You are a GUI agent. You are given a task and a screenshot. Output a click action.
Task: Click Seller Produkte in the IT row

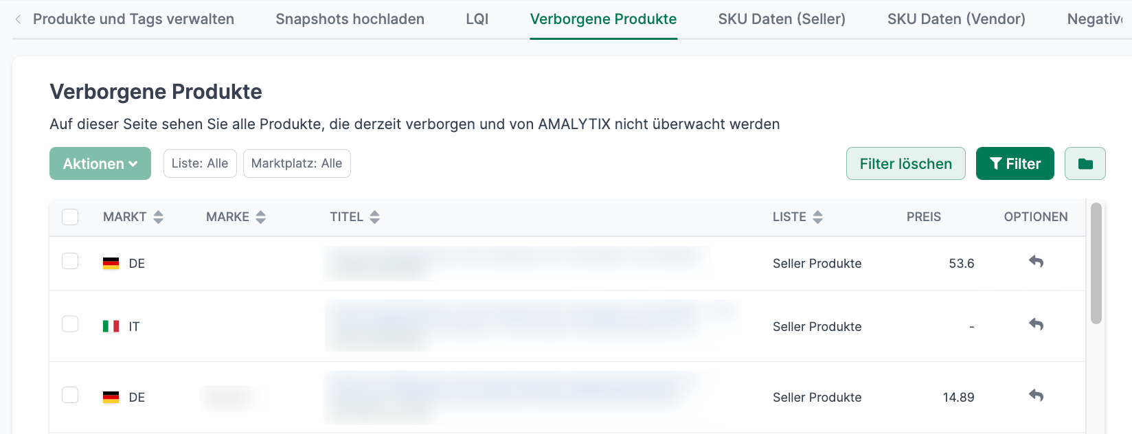tap(817, 327)
